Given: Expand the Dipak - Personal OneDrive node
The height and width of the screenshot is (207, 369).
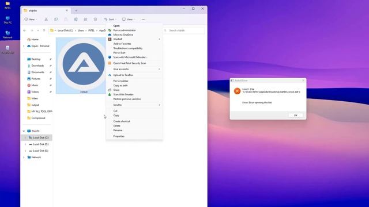Looking at the screenshot, I should click(x=24, y=46).
